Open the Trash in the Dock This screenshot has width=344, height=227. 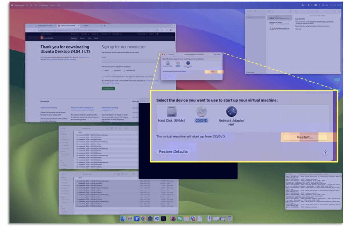[x=229, y=218]
